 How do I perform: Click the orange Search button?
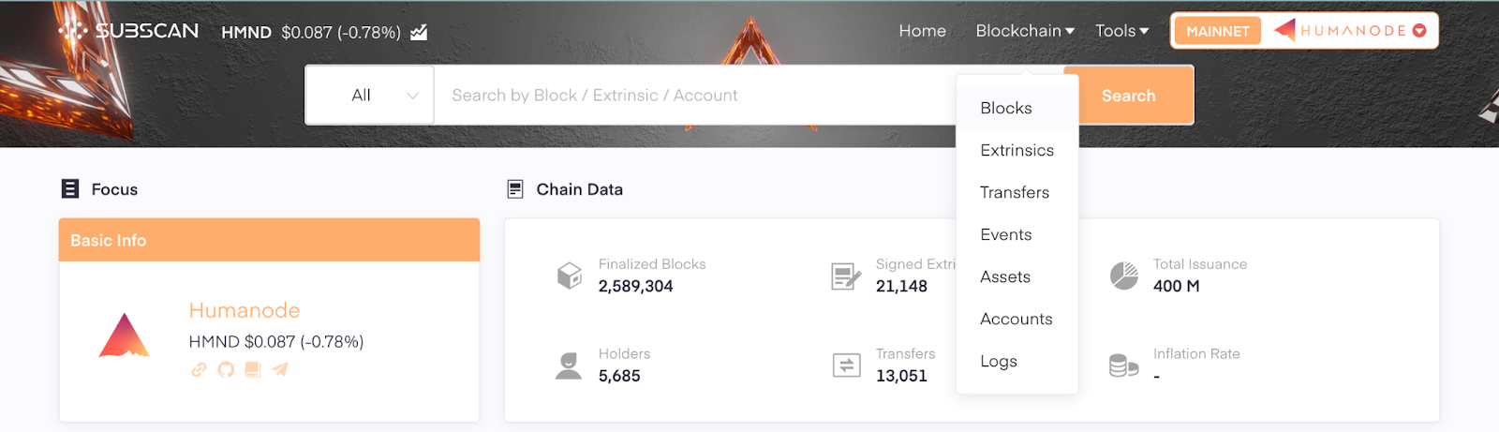point(1129,95)
